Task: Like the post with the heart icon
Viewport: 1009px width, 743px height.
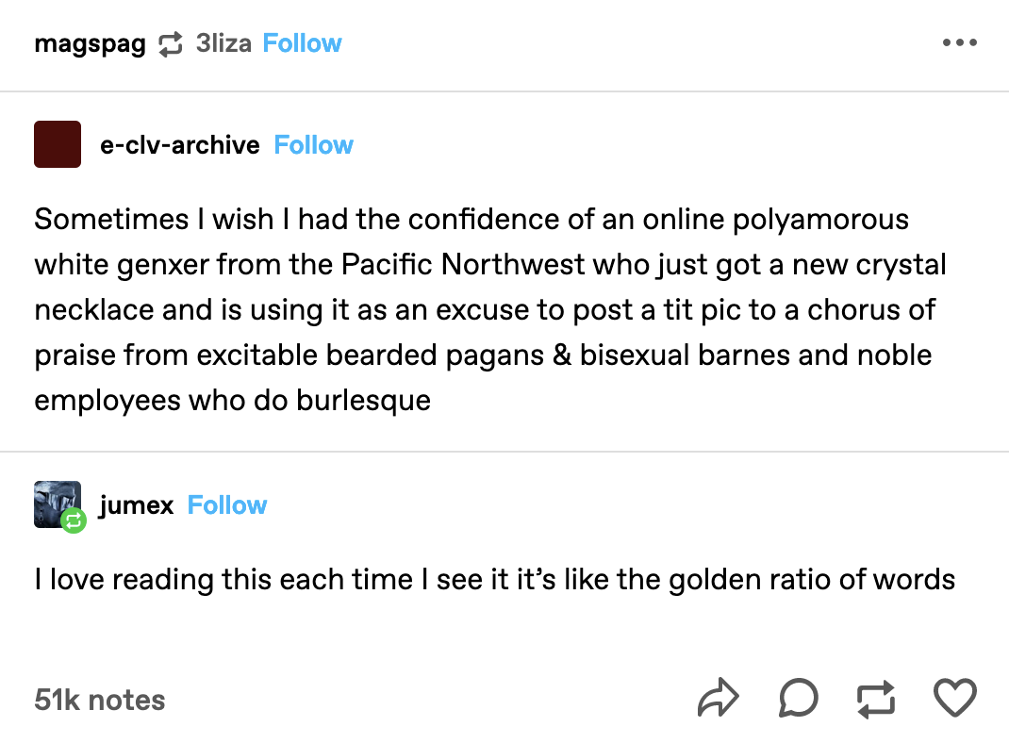Action: coord(955,698)
